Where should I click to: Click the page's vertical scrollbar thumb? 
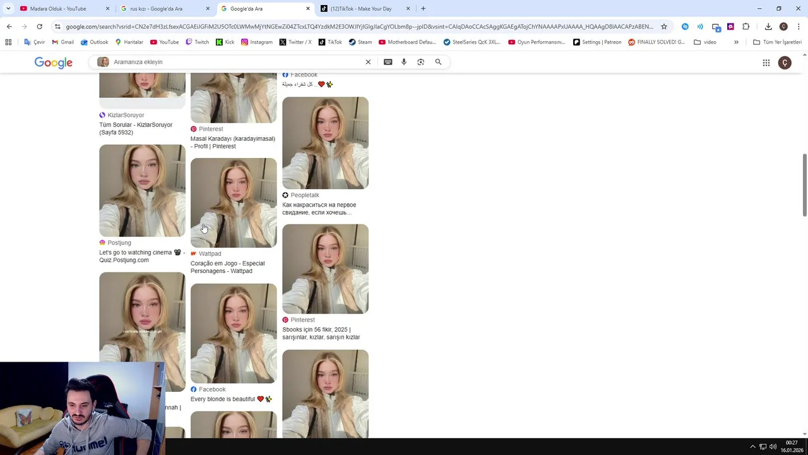pos(804,185)
